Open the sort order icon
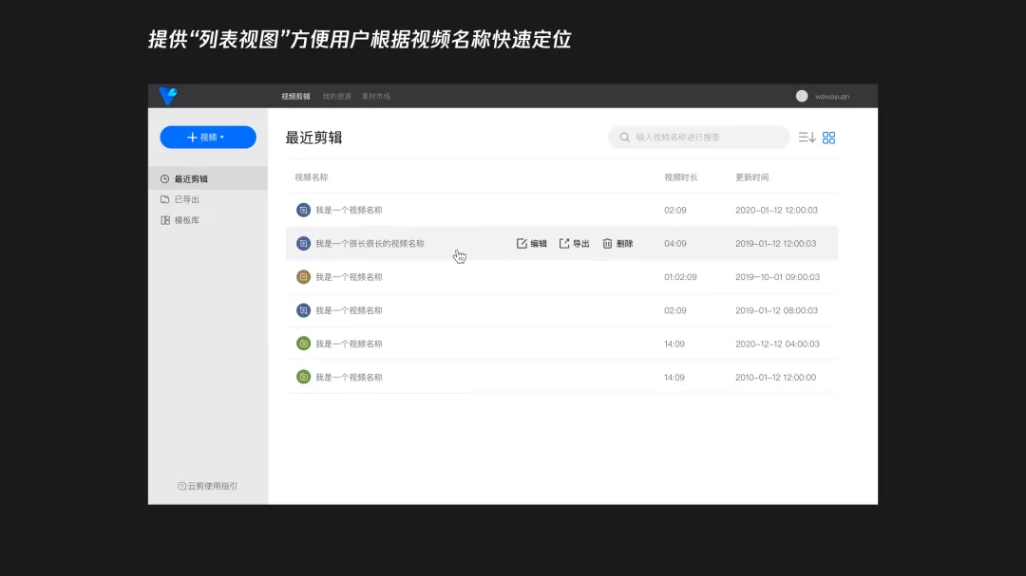Screen dimensions: 1026x576 point(807,138)
